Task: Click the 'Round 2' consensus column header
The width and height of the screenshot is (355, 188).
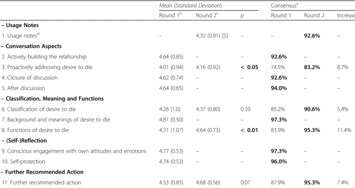Action: pos(314,15)
